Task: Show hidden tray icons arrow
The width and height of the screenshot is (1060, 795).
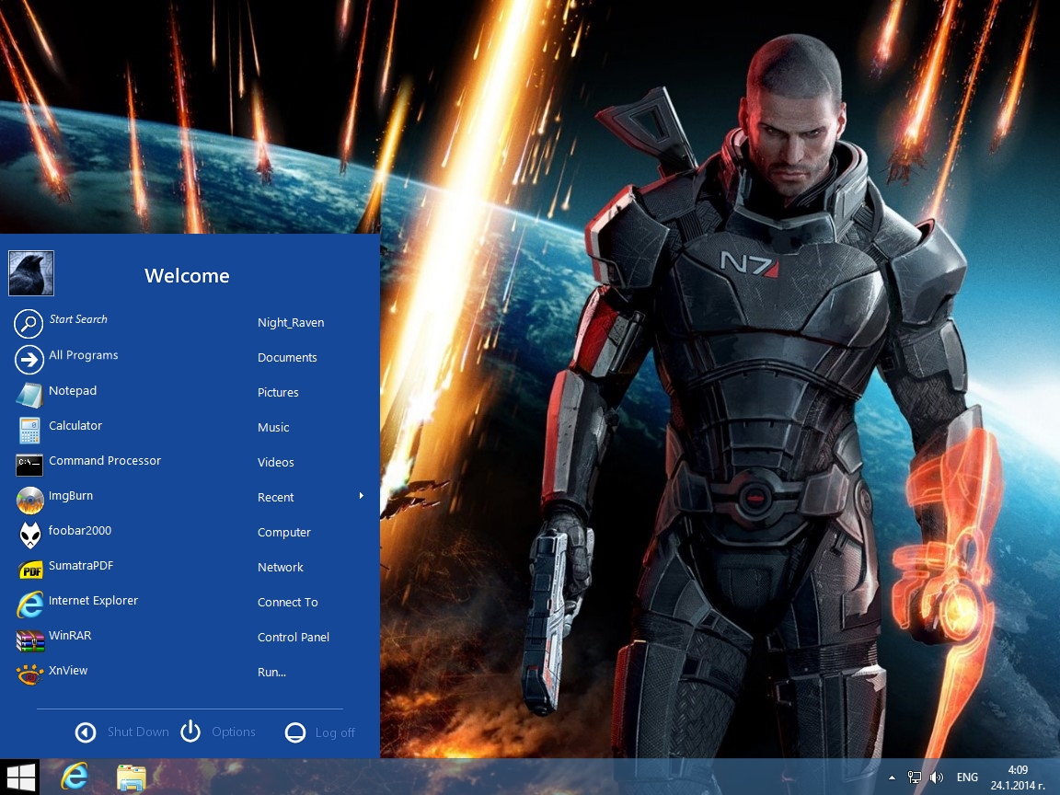Action: [892, 778]
